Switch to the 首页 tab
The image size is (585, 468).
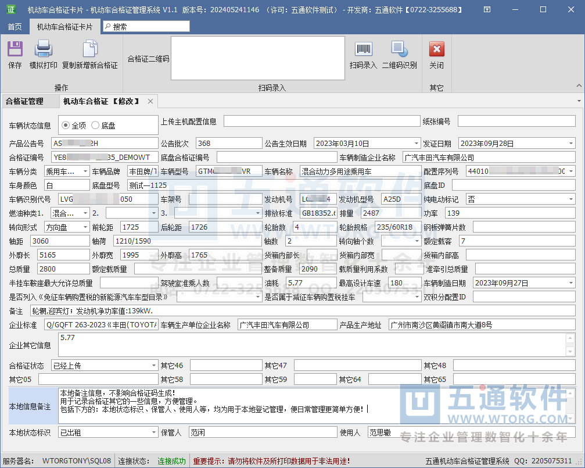coord(15,27)
